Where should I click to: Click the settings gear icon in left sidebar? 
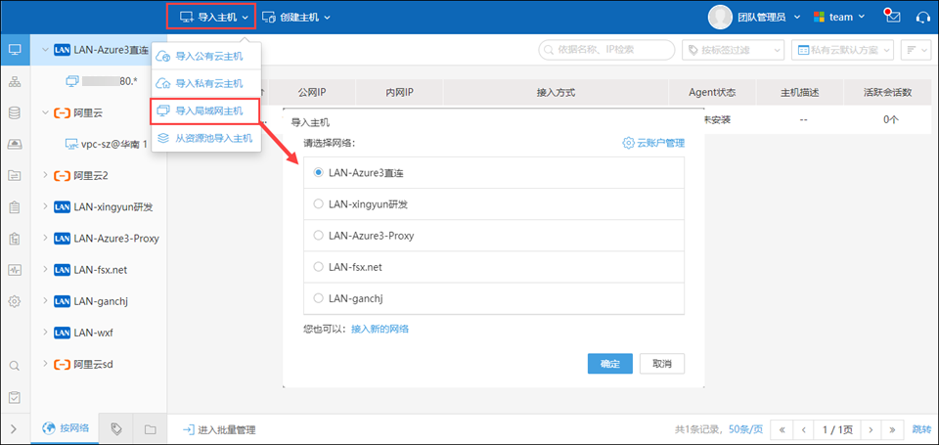click(15, 301)
